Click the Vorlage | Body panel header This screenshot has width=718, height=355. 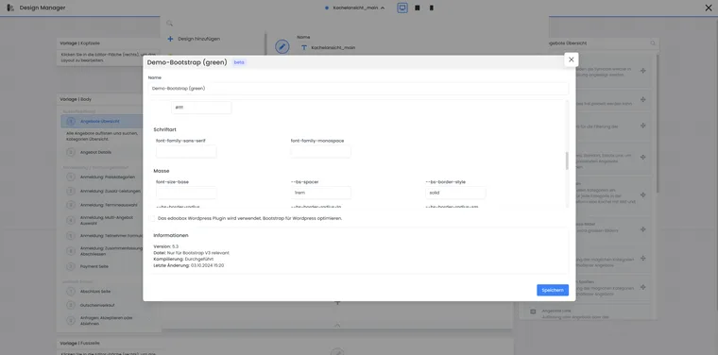click(x=108, y=99)
